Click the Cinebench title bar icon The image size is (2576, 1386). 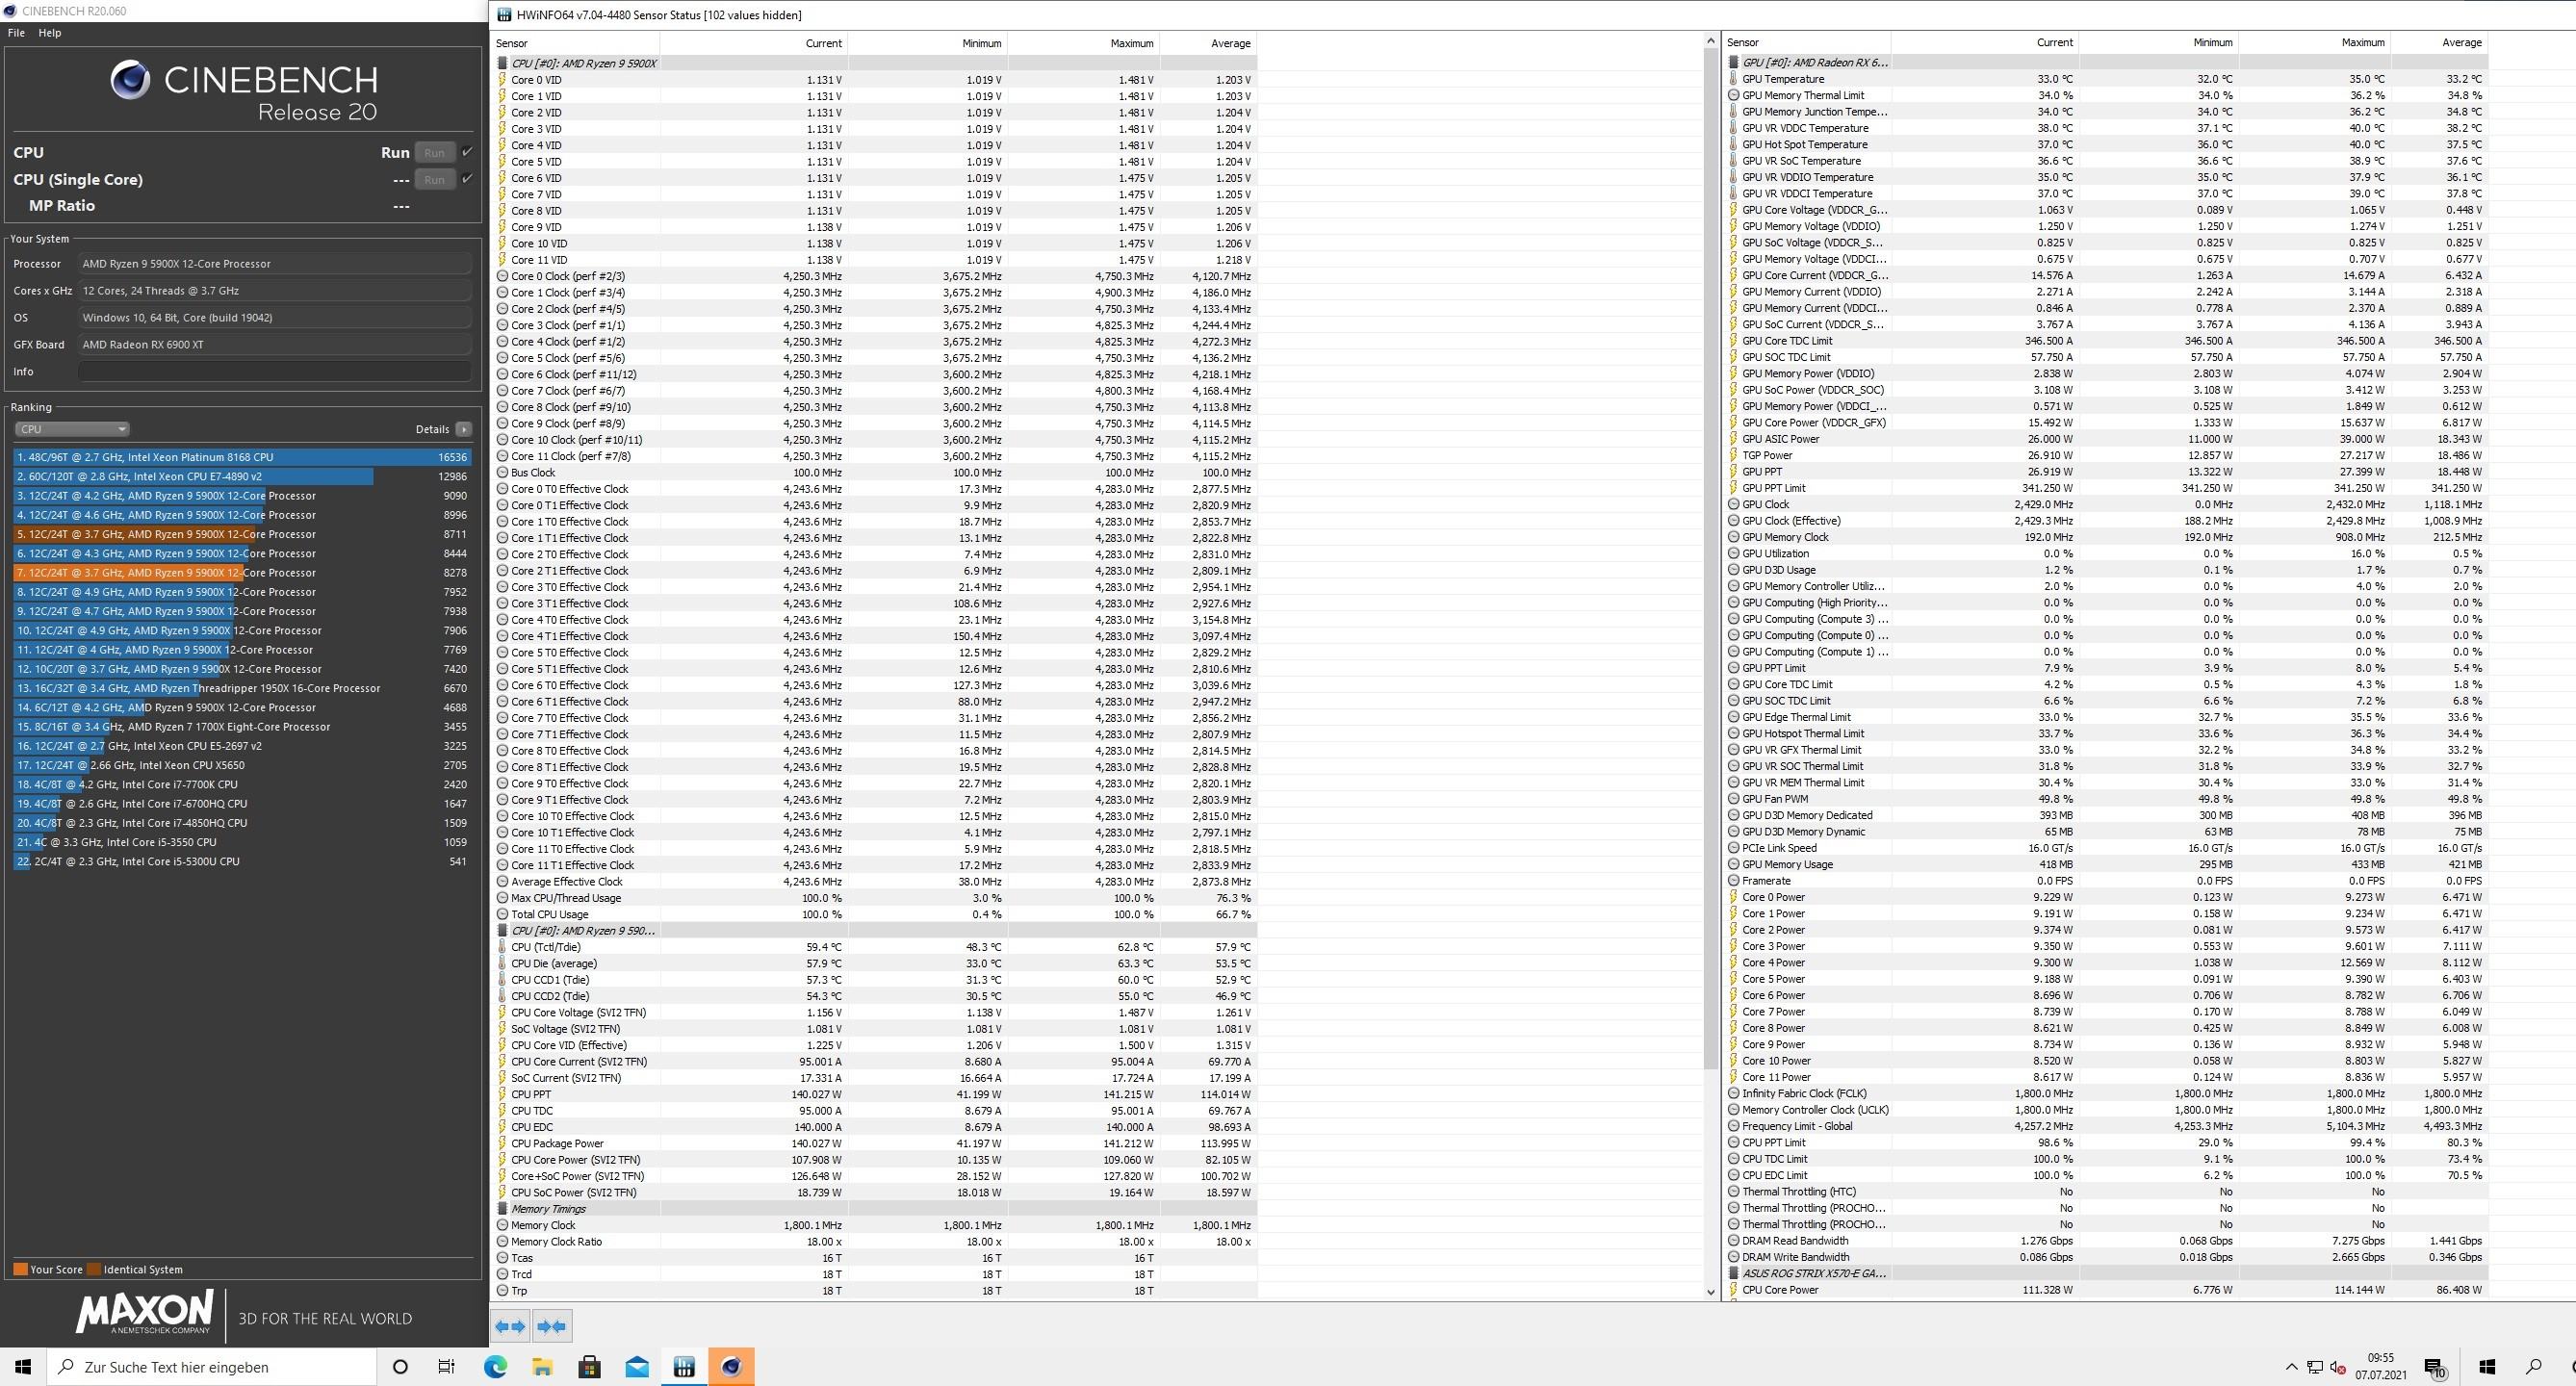10,11
